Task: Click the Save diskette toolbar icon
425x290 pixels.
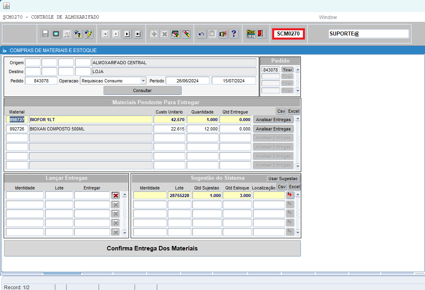Action: 45,34
